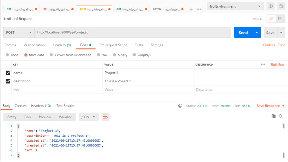Switch to the PATCH request tab

click(168, 9)
